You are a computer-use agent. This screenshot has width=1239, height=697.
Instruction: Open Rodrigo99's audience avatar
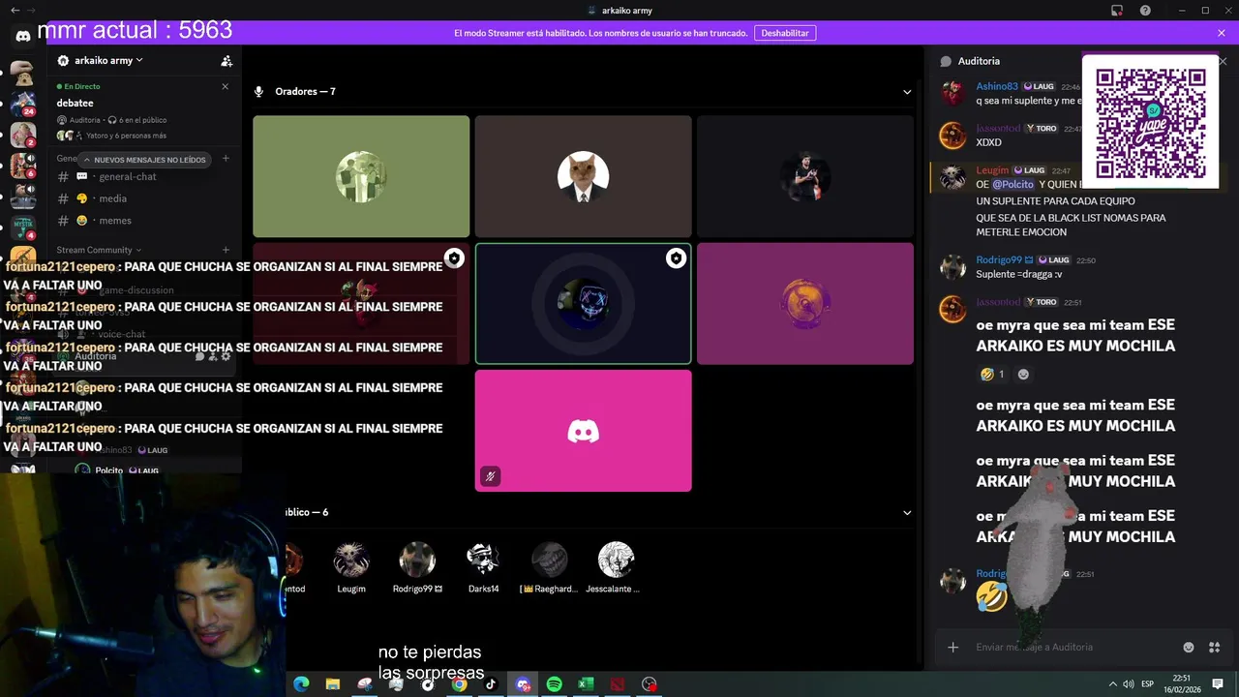(x=417, y=560)
